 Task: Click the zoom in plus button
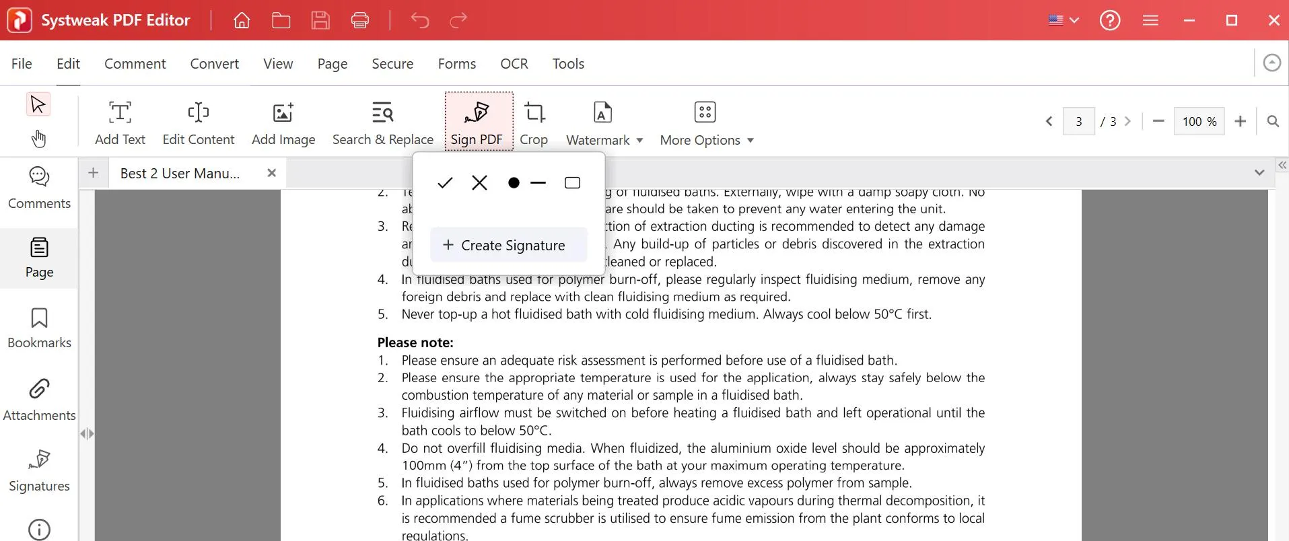point(1241,122)
